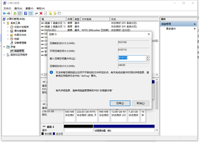Open the 查看(V) menu
Screen dimensions: 199x142
29,9
